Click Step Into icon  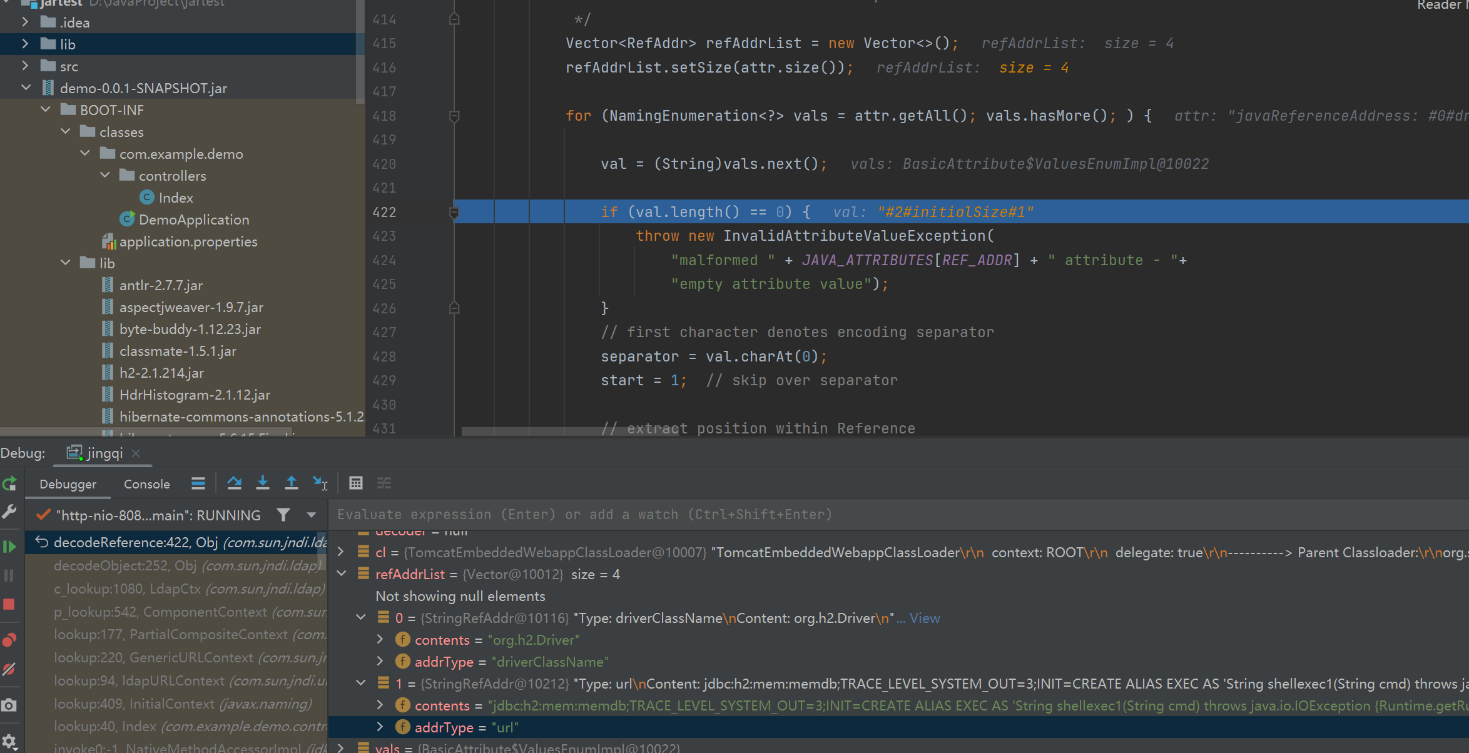(263, 483)
